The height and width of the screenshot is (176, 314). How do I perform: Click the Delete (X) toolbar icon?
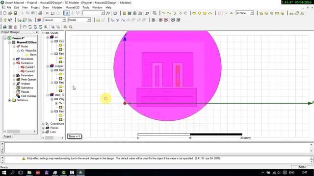[47, 13]
